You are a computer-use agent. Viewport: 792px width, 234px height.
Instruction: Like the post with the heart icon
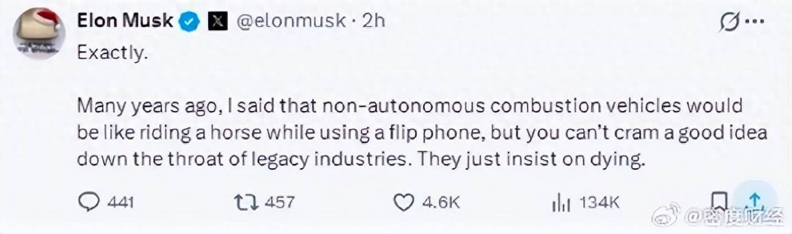404,201
